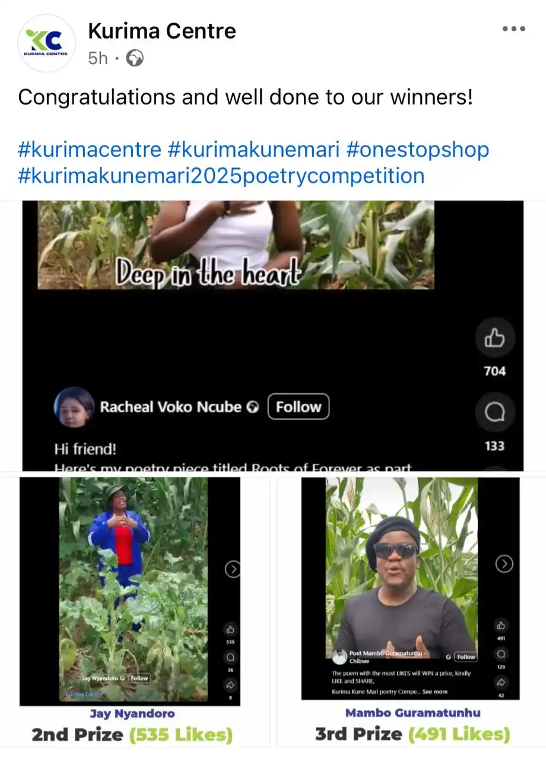Open Kurima Centre page name

tap(162, 31)
